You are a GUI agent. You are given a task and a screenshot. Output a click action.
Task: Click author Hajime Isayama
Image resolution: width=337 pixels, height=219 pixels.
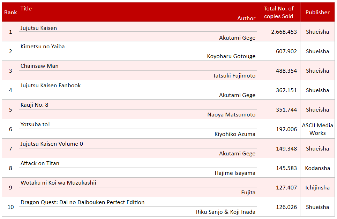click(235, 173)
